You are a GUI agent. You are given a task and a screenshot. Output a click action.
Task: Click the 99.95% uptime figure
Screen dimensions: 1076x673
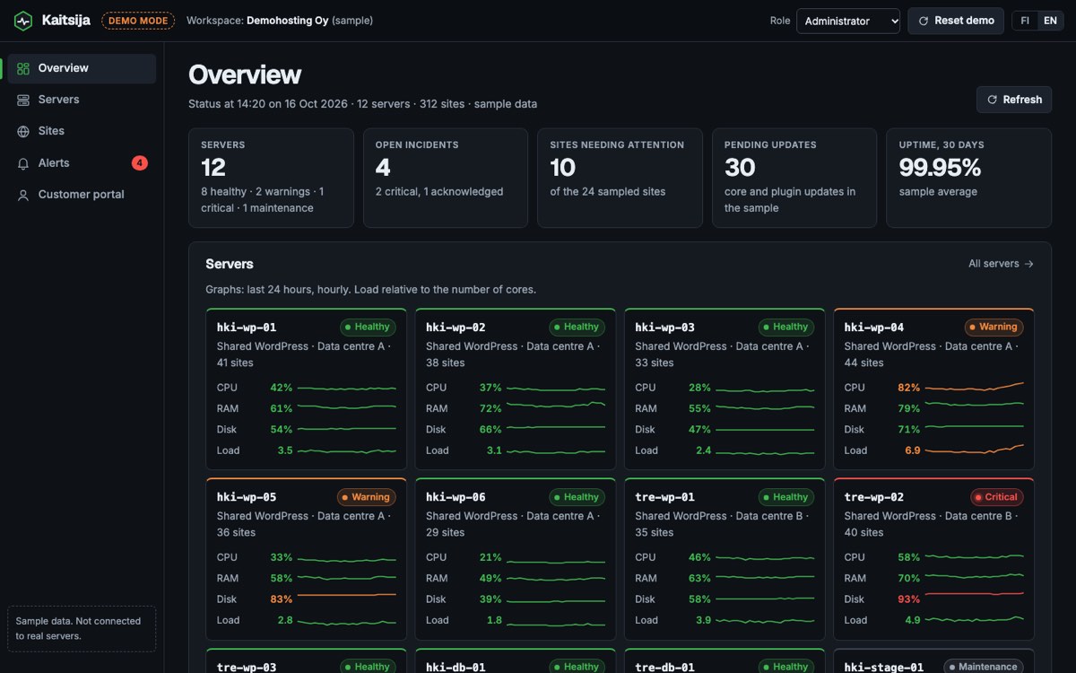coord(940,168)
